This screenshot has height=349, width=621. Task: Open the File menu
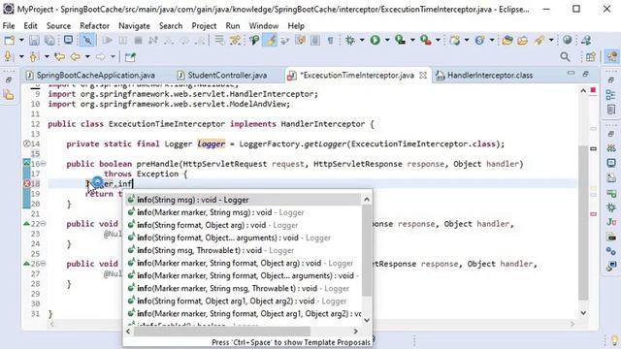[9, 26]
